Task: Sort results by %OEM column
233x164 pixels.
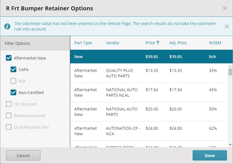Action: coord(215,43)
